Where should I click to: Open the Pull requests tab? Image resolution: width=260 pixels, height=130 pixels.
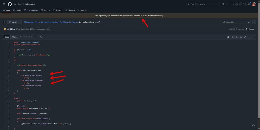(31, 10)
